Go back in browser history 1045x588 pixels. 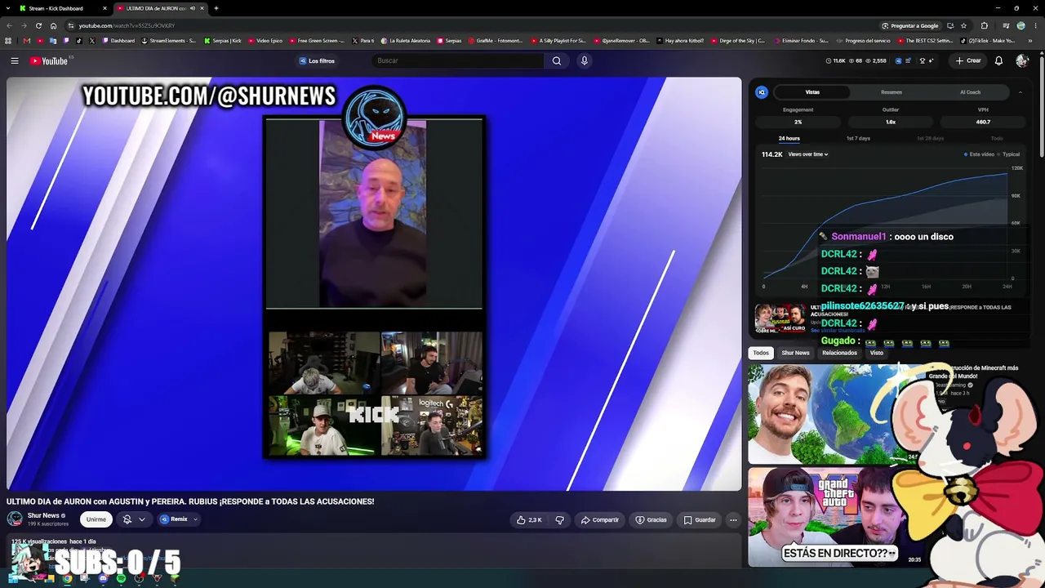[x=9, y=25]
